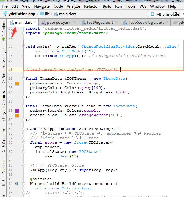
Task: Open the View menu
Action: [26, 6]
